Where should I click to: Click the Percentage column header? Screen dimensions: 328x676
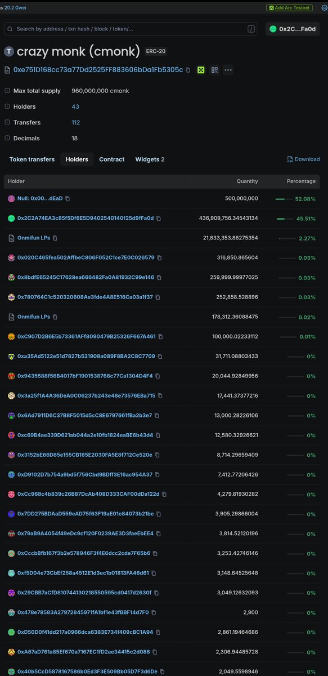(301, 181)
